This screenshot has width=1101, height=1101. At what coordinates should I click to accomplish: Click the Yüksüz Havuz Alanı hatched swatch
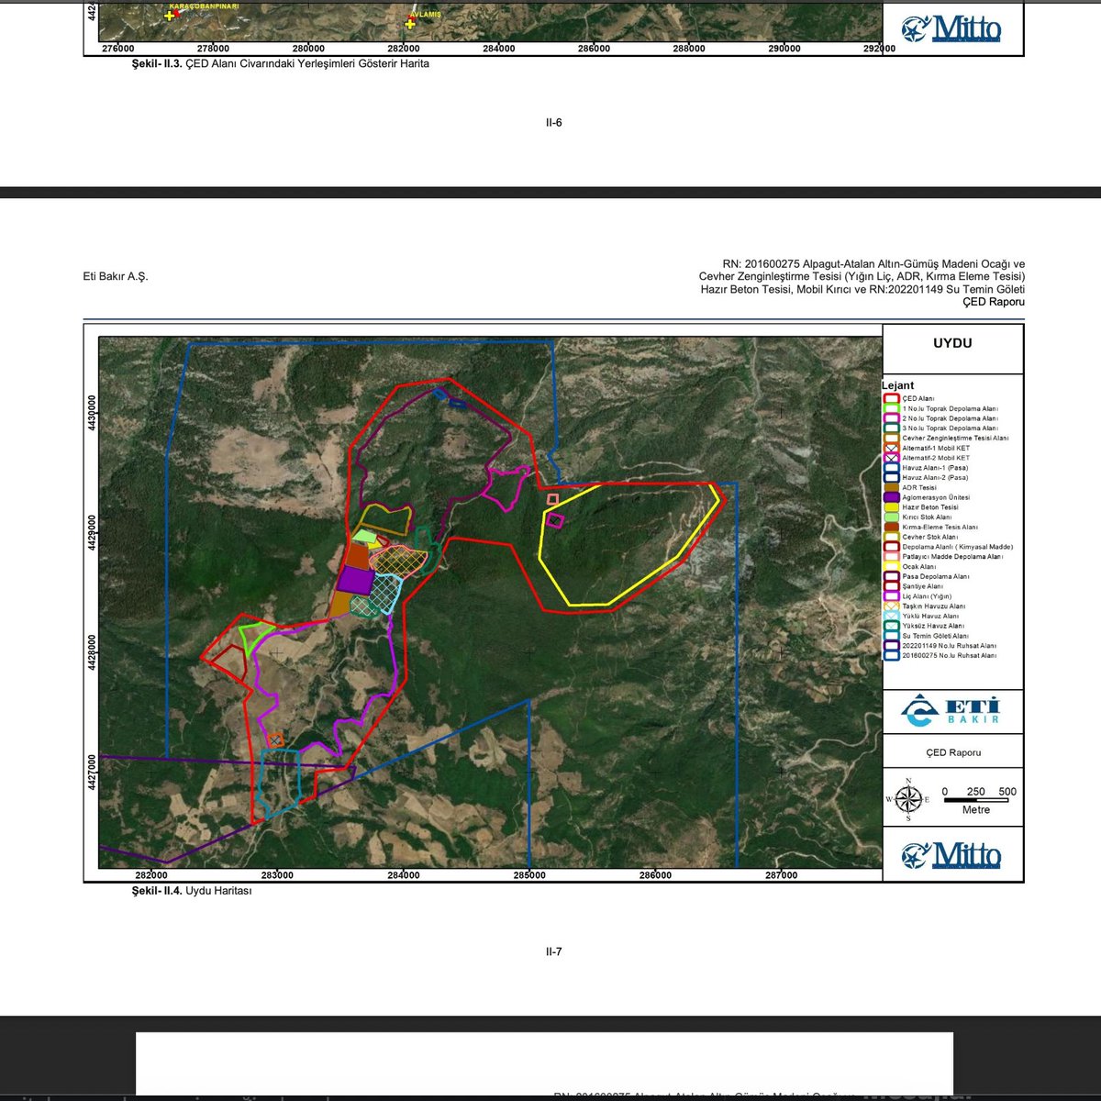pyautogui.click(x=891, y=627)
